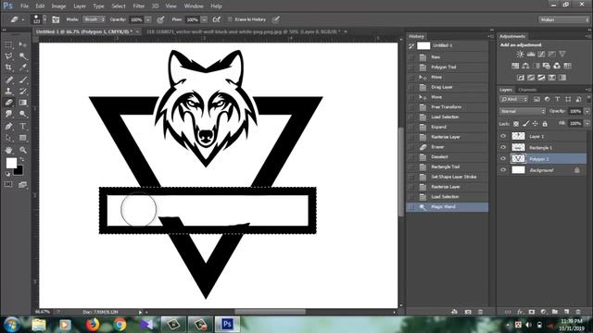593x333 pixels.
Task: Open the layer Fill dropdown arrow
Action: 587,123
